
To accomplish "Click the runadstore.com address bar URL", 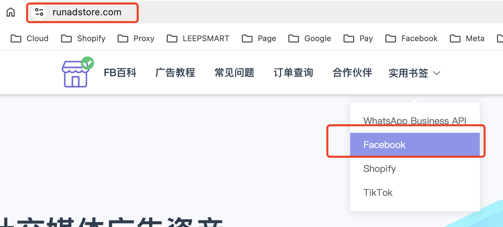I will pos(87,12).
